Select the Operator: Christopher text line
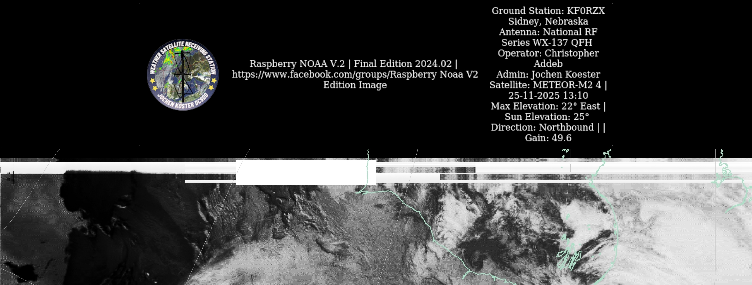Image resolution: width=752 pixels, height=285 pixels. pyautogui.click(x=548, y=53)
